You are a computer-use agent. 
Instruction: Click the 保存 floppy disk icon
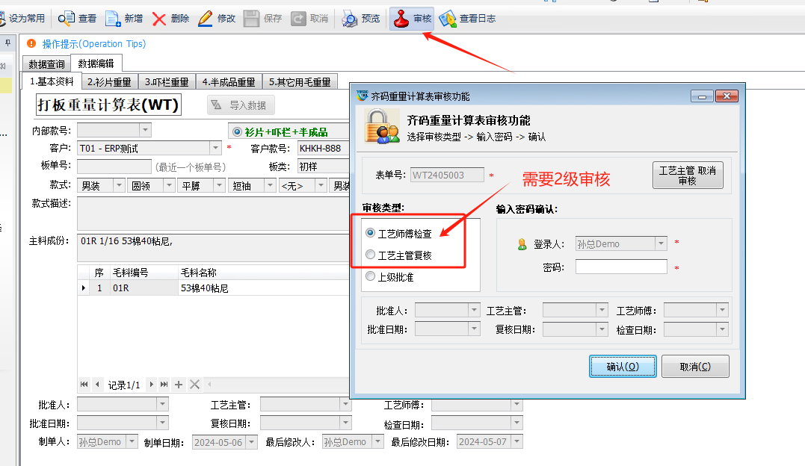[x=252, y=19]
